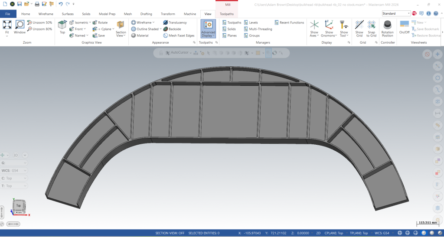Switch to the Model Prep tab
444x237 pixels.
pos(107,14)
